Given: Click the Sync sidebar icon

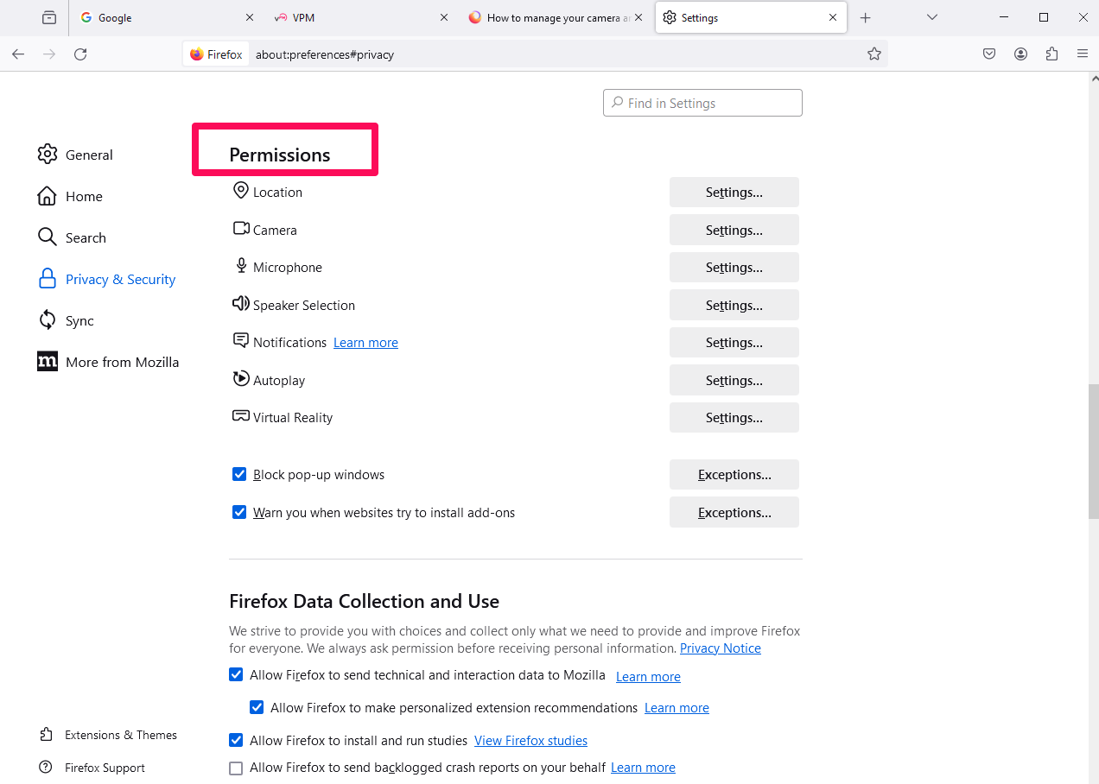Looking at the screenshot, I should [x=48, y=319].
